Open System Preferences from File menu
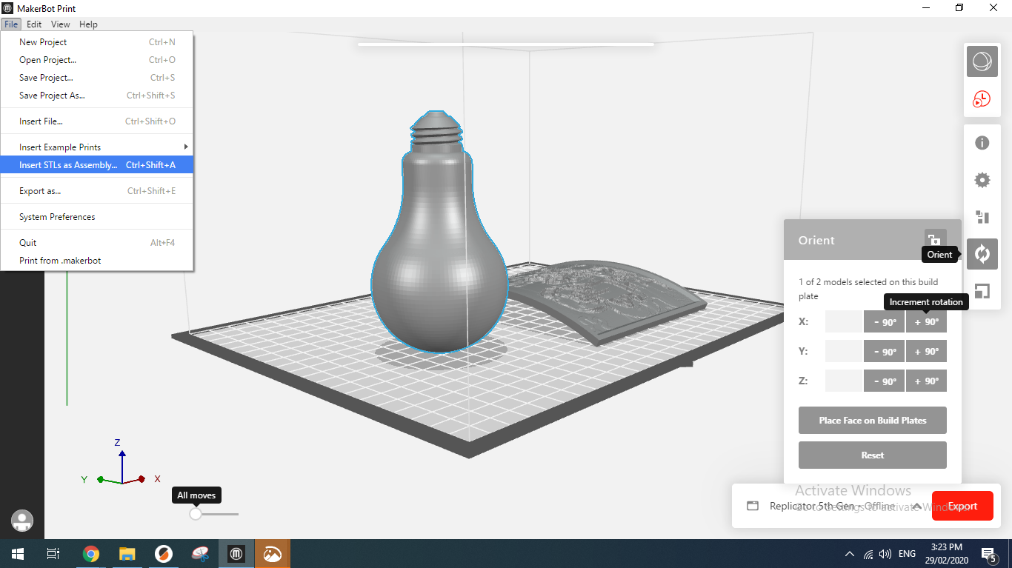 (x=97, y=217)
